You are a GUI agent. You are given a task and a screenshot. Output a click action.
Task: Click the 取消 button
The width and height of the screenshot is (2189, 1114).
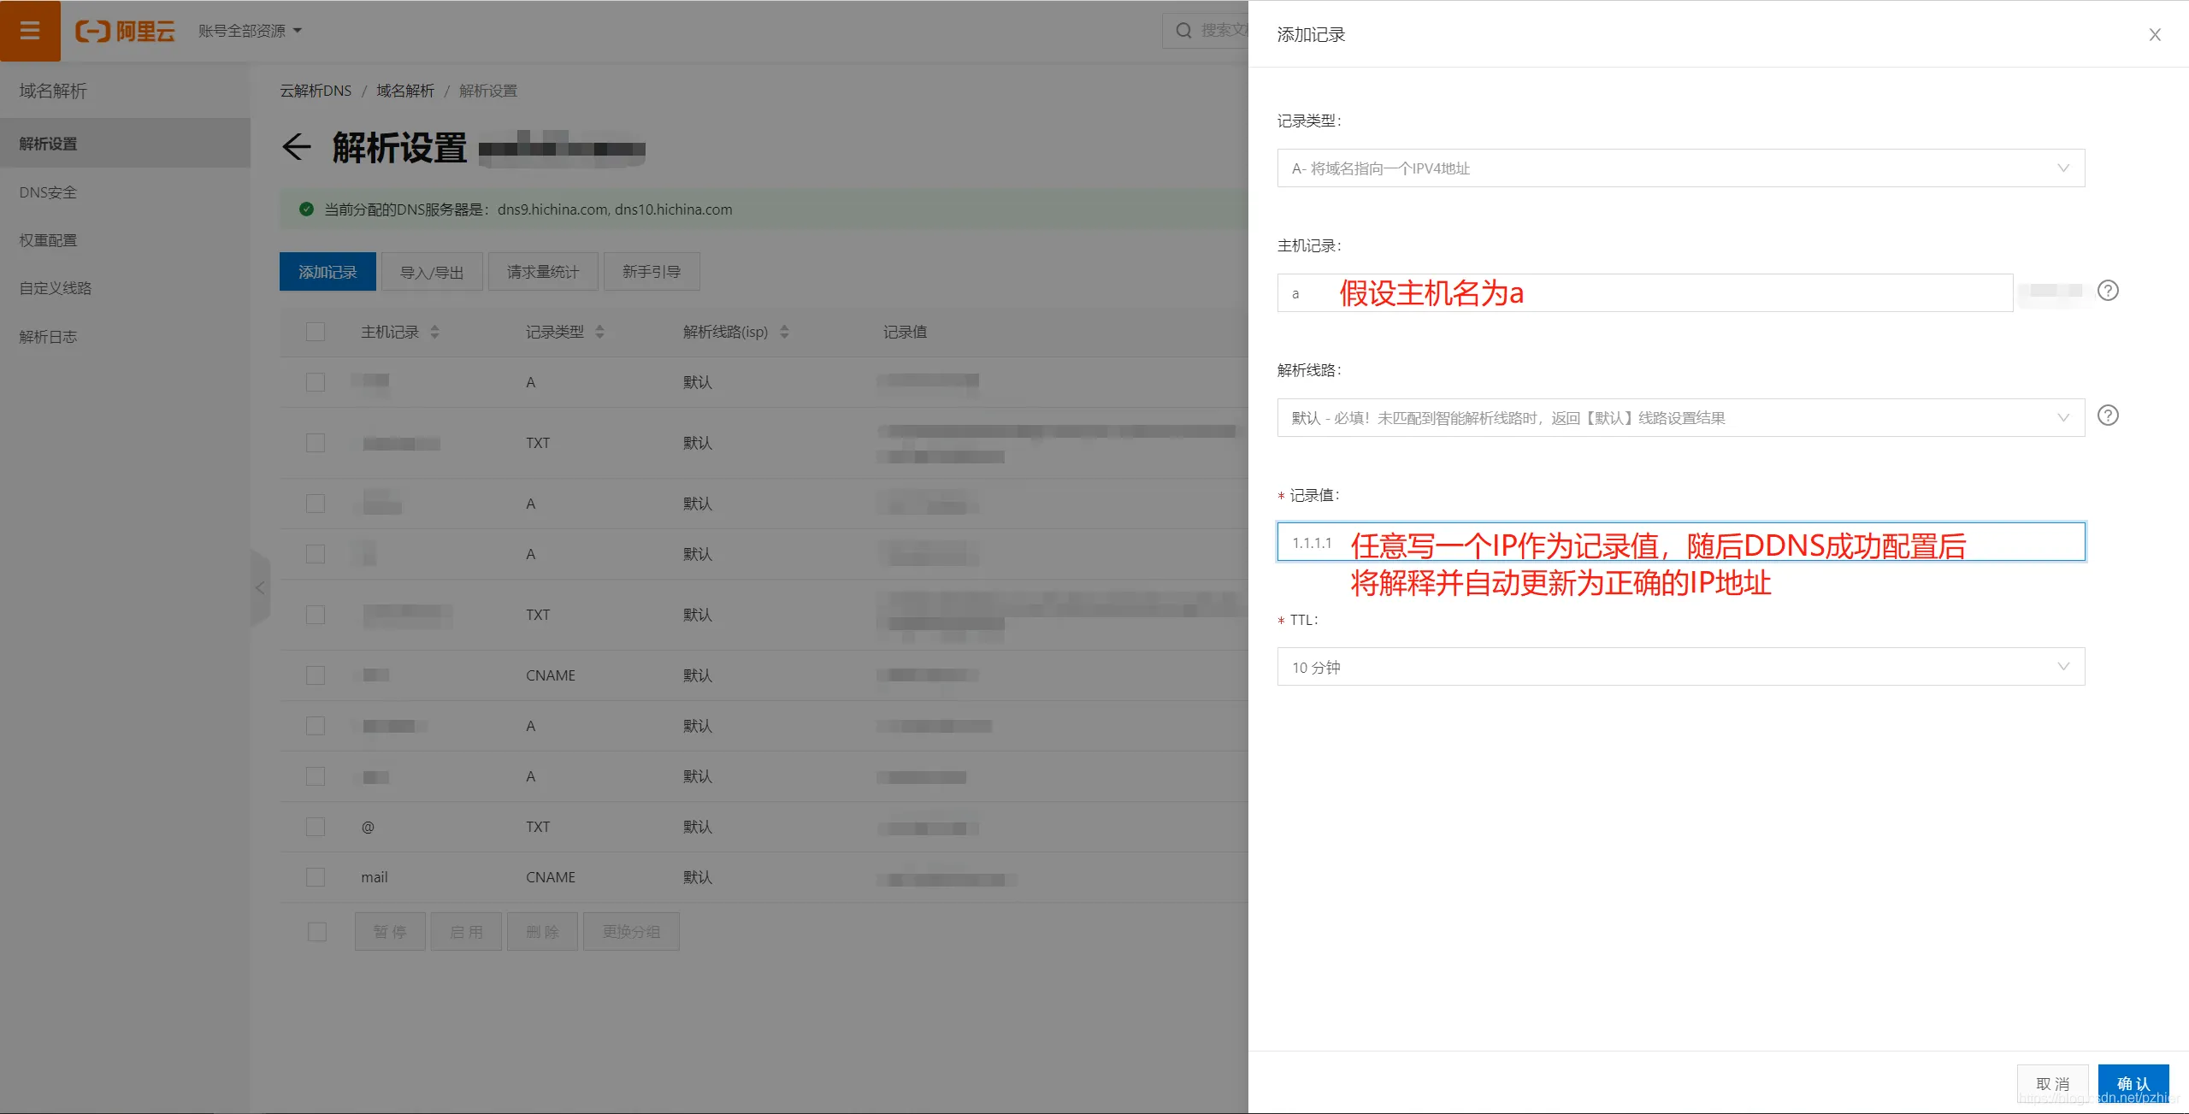pos(2052,1084)
